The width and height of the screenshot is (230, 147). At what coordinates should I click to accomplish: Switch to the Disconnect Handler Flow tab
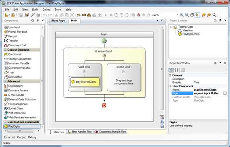pyautogui.click(x=110, y=132)
